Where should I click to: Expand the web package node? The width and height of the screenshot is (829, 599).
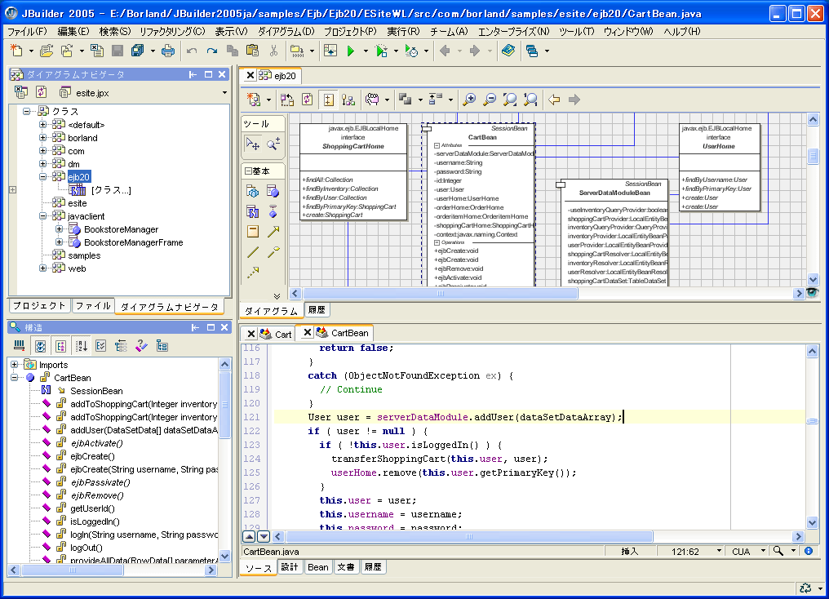point(43,268)
